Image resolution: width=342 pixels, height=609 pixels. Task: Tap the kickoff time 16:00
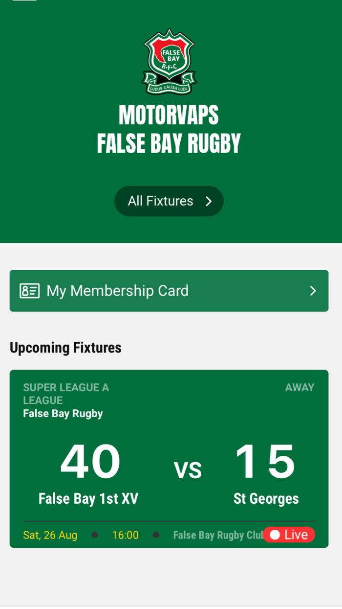point(125,535)
